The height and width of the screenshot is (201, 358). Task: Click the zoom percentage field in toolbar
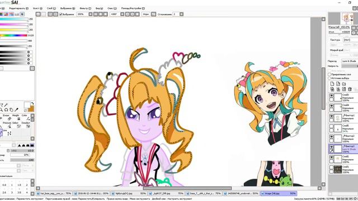(82, 14)
